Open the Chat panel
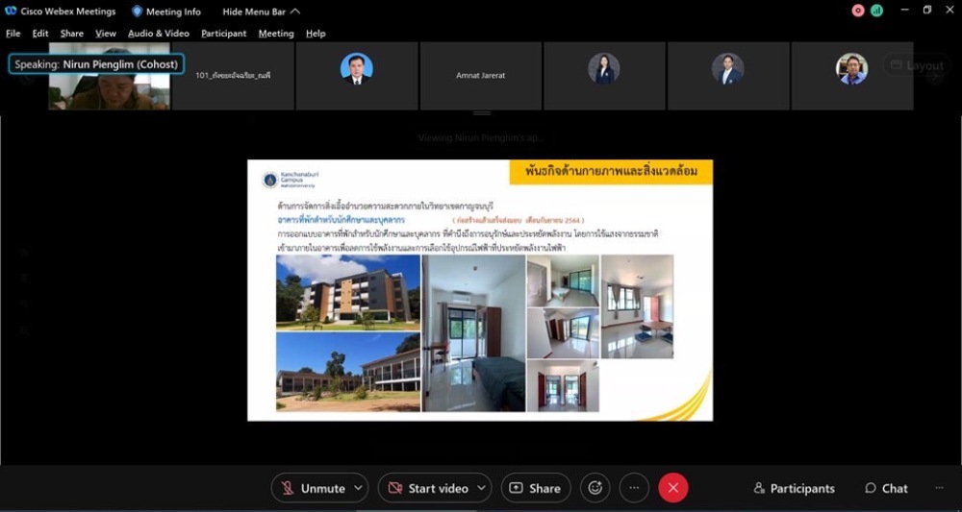 pyautogui.click(x=886, y=488)
